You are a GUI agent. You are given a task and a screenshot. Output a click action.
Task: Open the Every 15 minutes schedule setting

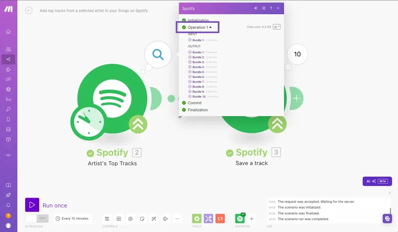72,218
